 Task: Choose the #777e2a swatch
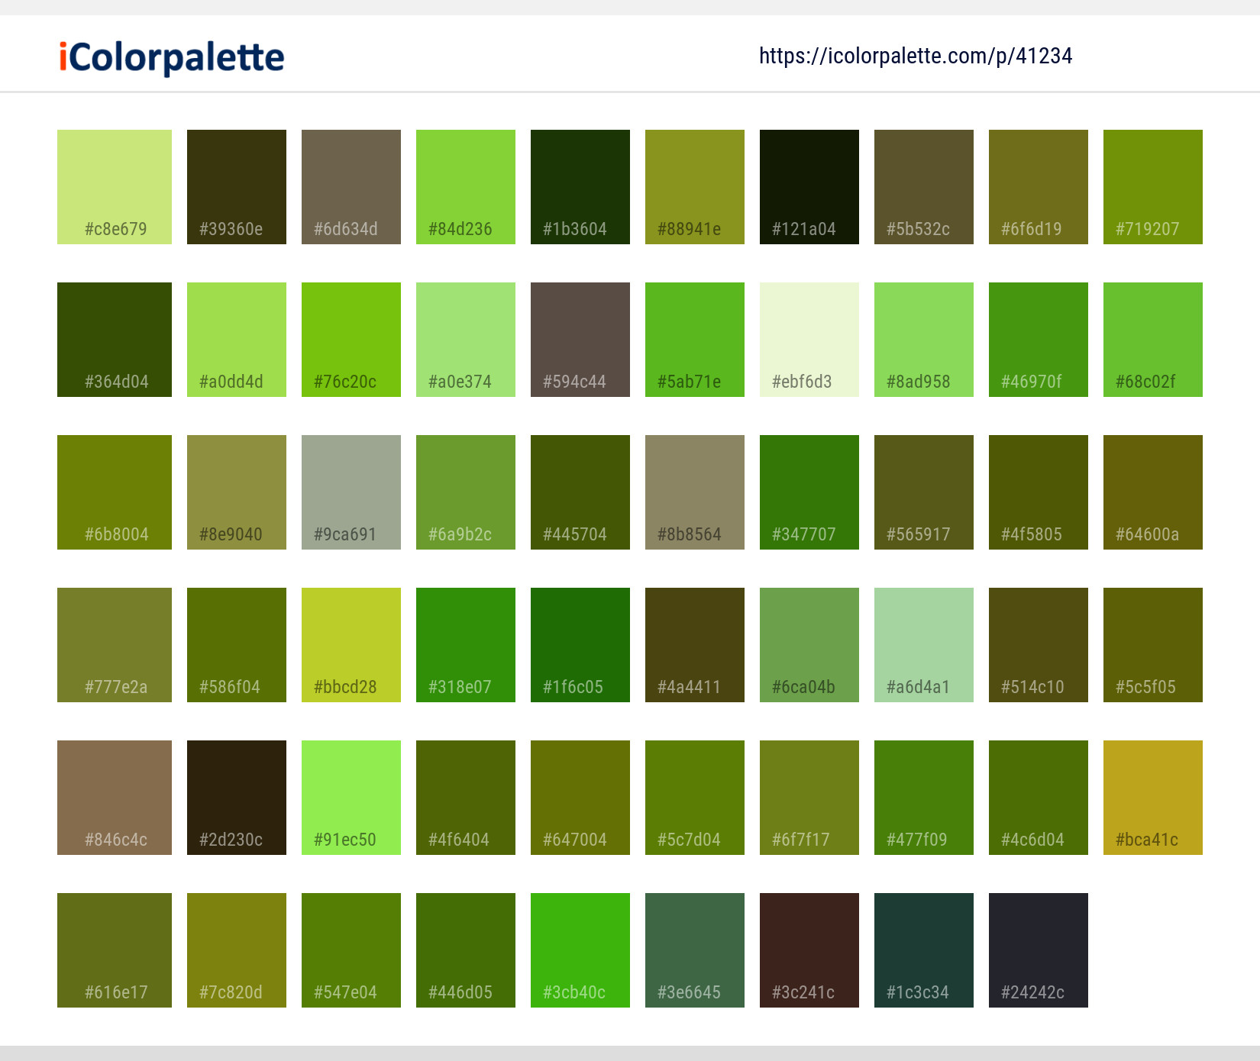click(x=115, y=645)
